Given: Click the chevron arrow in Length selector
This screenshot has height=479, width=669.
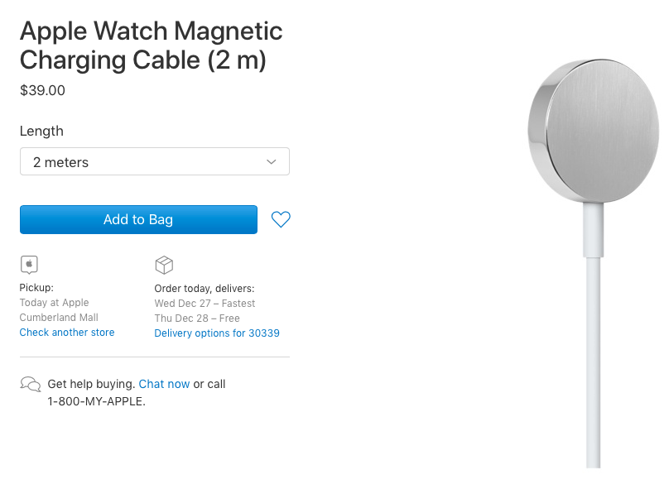Looking at the screenshot, I should coord(271,162).
